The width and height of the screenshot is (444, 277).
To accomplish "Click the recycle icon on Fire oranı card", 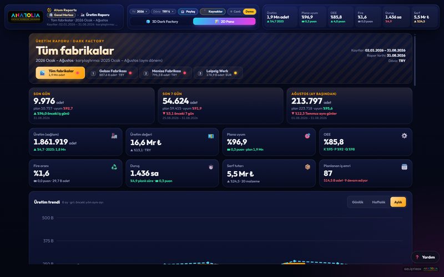I will click(x=114, y=167).
